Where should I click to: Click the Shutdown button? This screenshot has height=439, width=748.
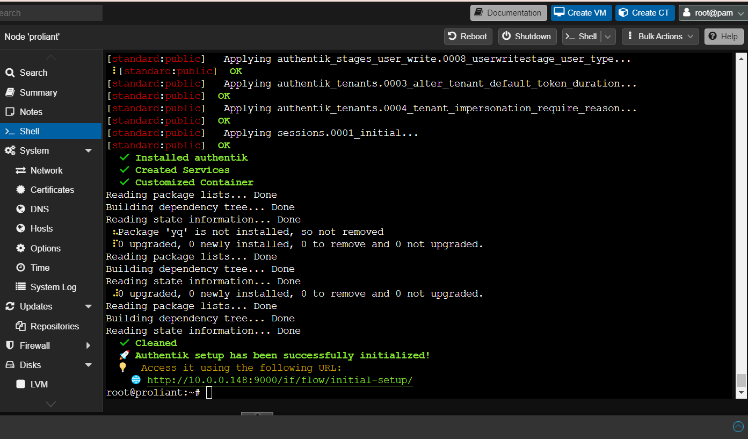[527, 37]
